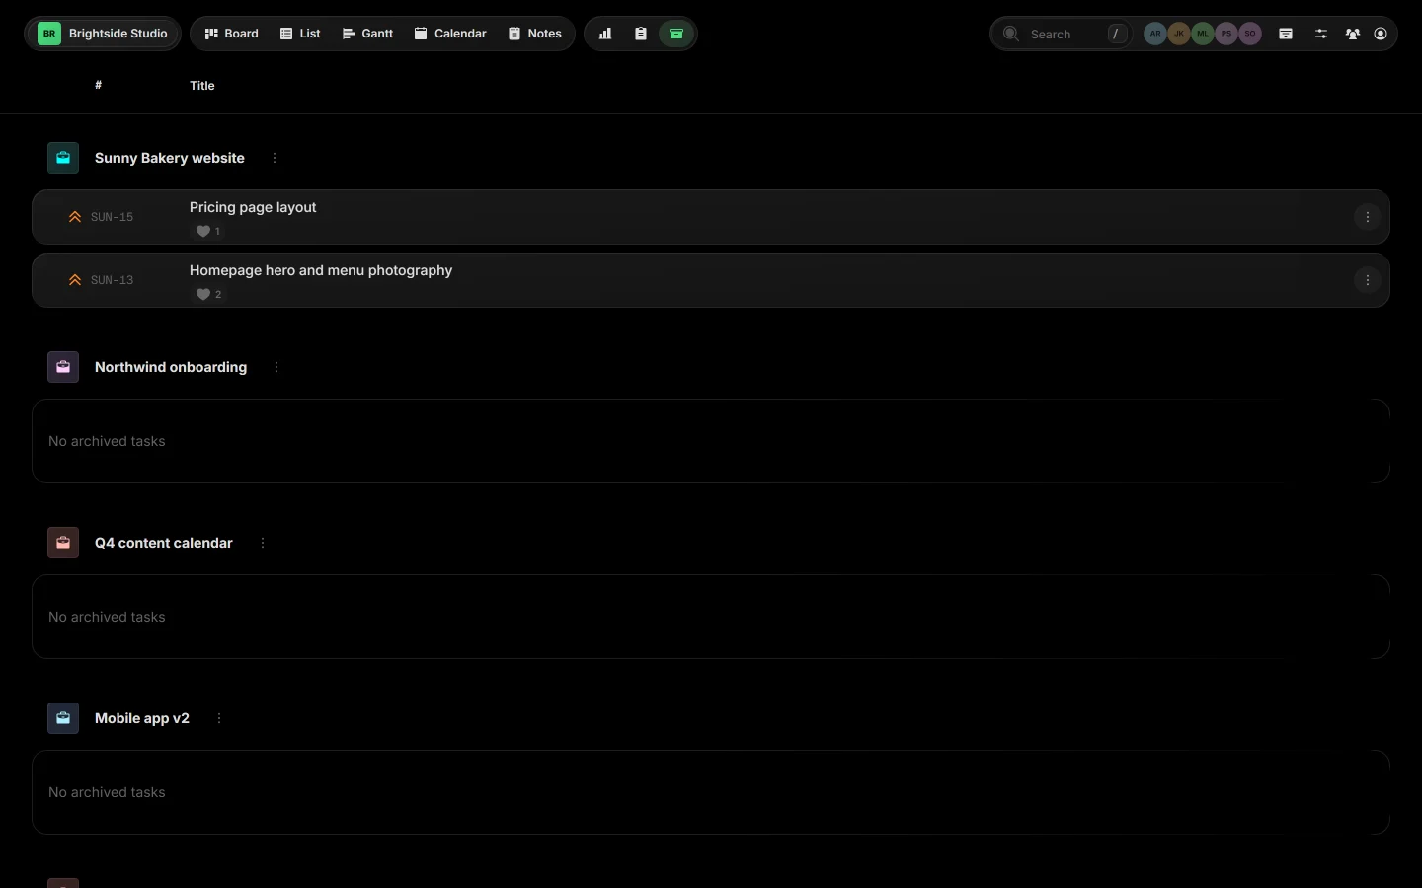1422x888 pixels.
Task: Open the team members icon
Action: (x=1353, y=34)
